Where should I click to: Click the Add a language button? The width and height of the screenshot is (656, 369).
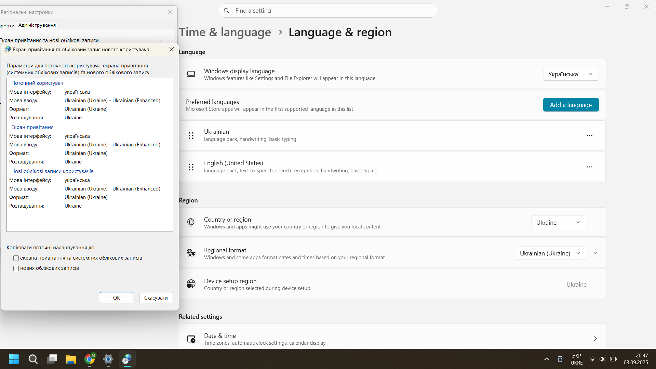click(x=571, y=105)
